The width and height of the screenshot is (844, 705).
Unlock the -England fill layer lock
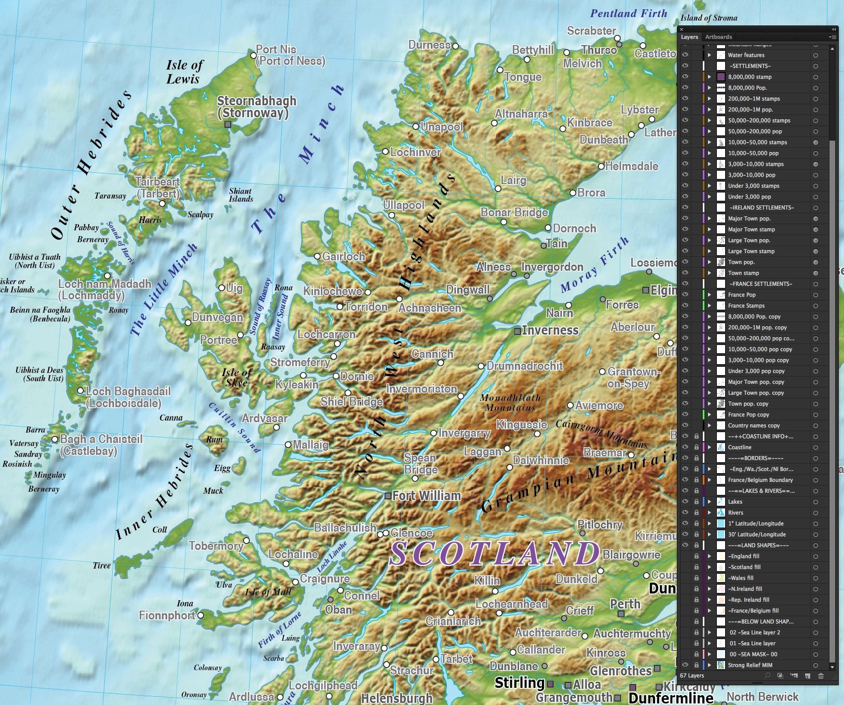(696, 556)
